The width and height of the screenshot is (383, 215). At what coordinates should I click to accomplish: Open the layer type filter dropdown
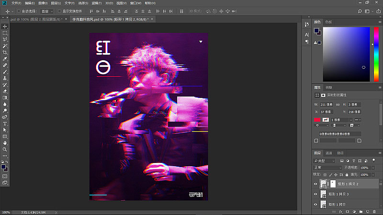click(x=324, y=161)
